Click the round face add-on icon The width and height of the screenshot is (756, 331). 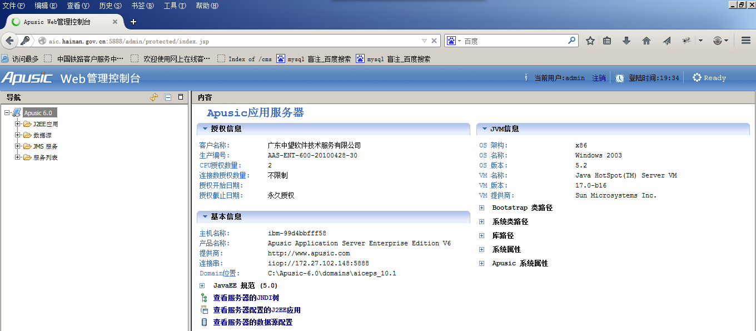[718, 41]
